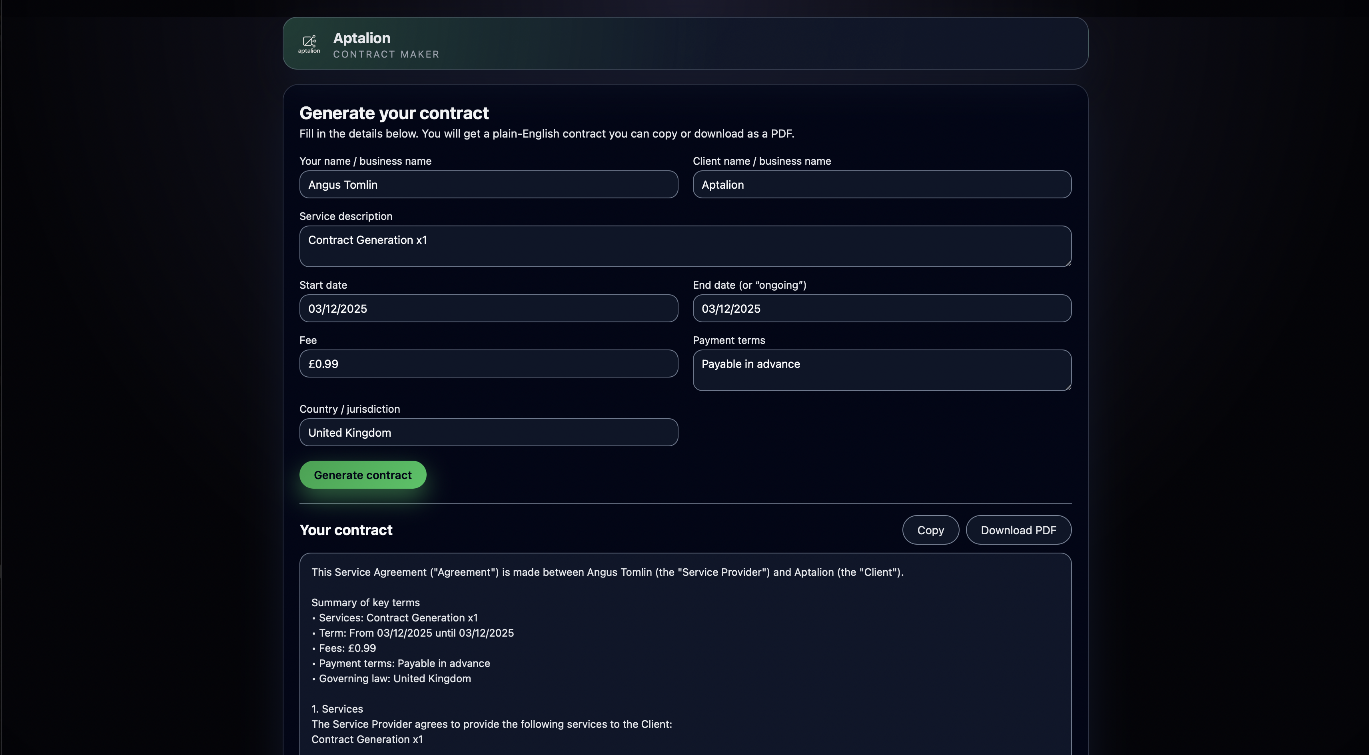
Task: Open the End date field
Action: click(881, 308)
